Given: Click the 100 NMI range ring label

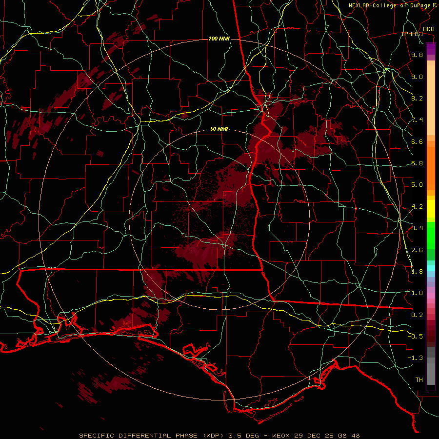Looking at the screenshot, I should (219, 39).
